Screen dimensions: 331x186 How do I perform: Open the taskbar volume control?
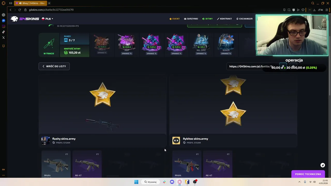(314, 182)
